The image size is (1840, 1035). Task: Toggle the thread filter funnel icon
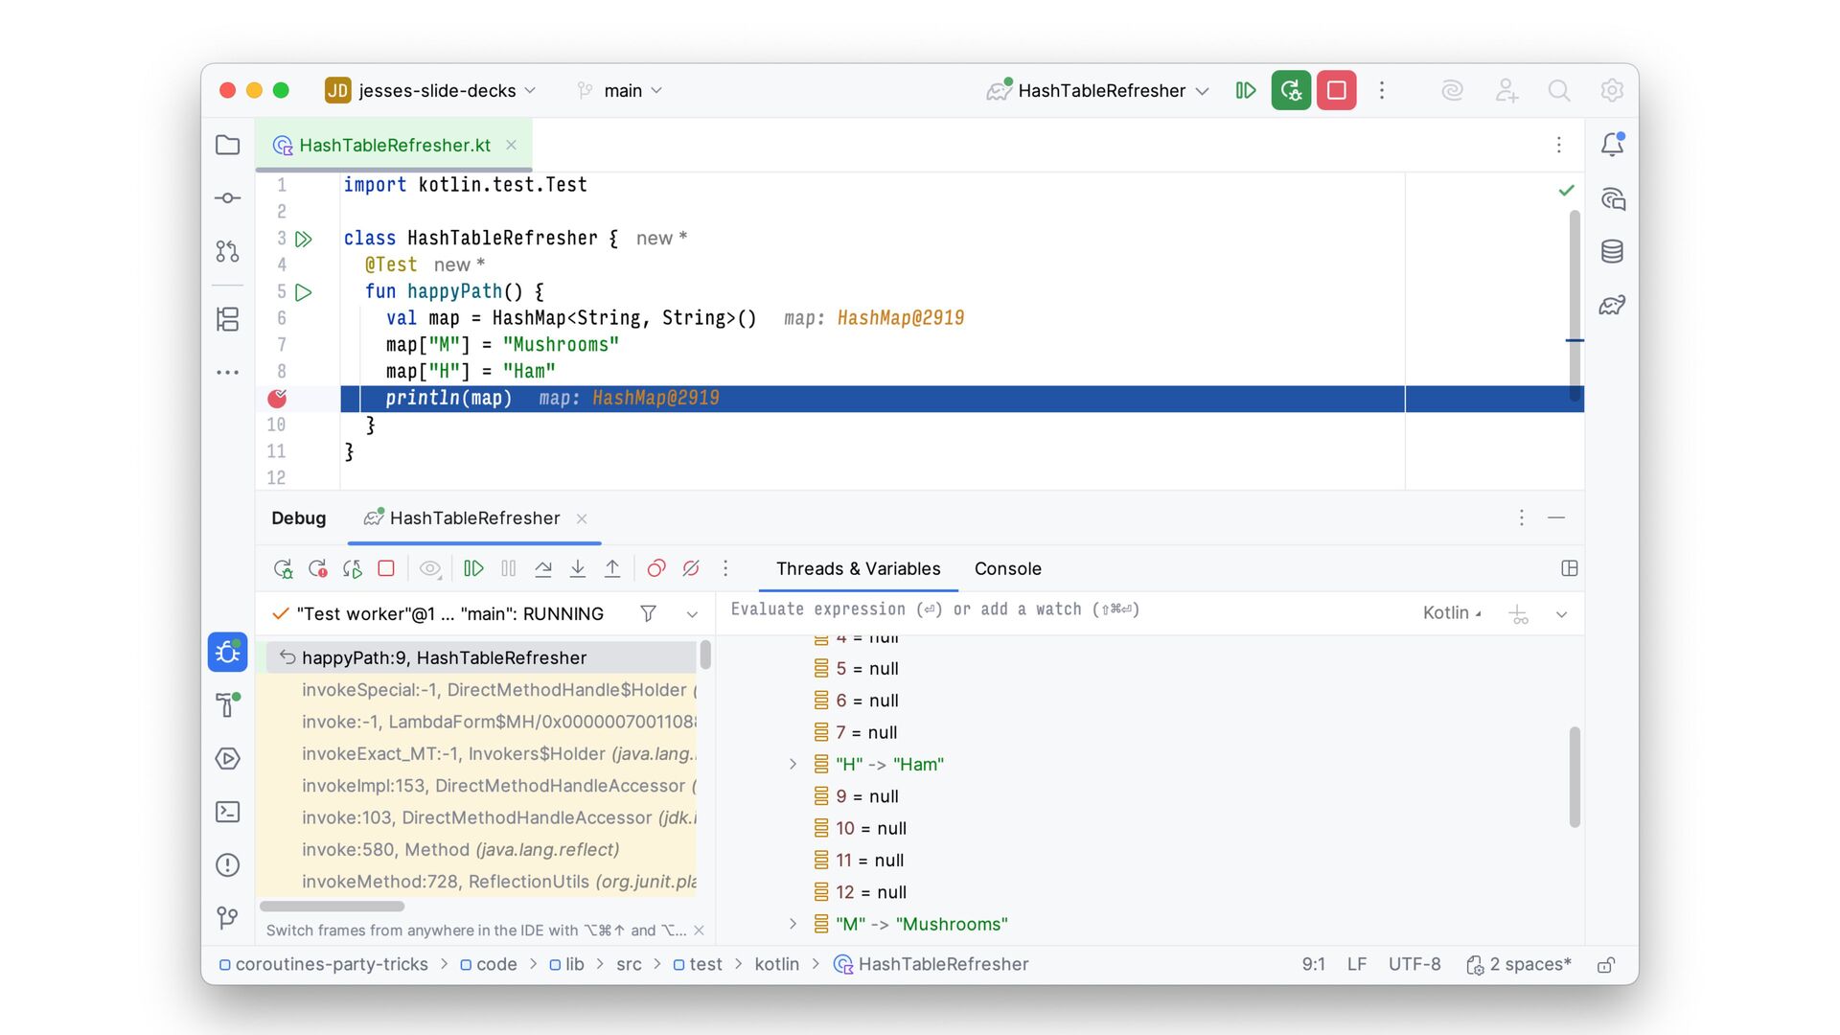point(648,613)
